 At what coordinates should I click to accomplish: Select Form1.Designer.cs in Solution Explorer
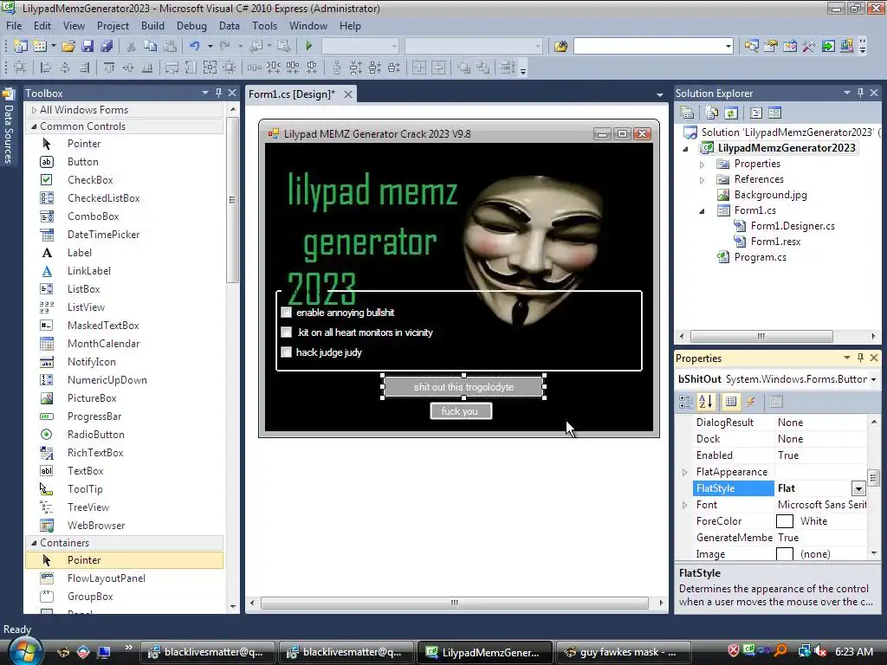(793, 226)
